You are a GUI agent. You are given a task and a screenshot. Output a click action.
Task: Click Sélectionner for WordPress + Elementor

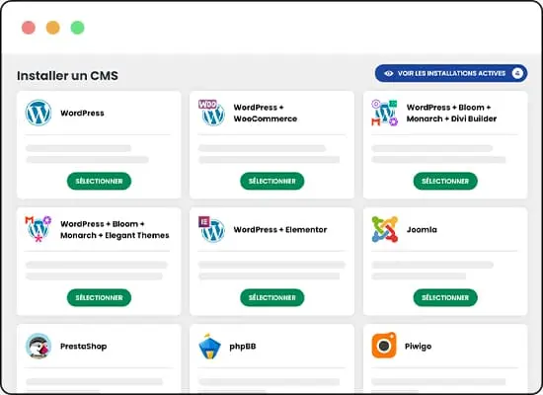[272, 297]
